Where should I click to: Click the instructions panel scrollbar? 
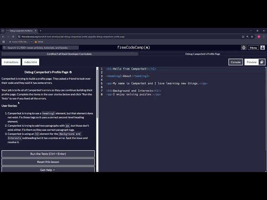click(x=97, y=93)
